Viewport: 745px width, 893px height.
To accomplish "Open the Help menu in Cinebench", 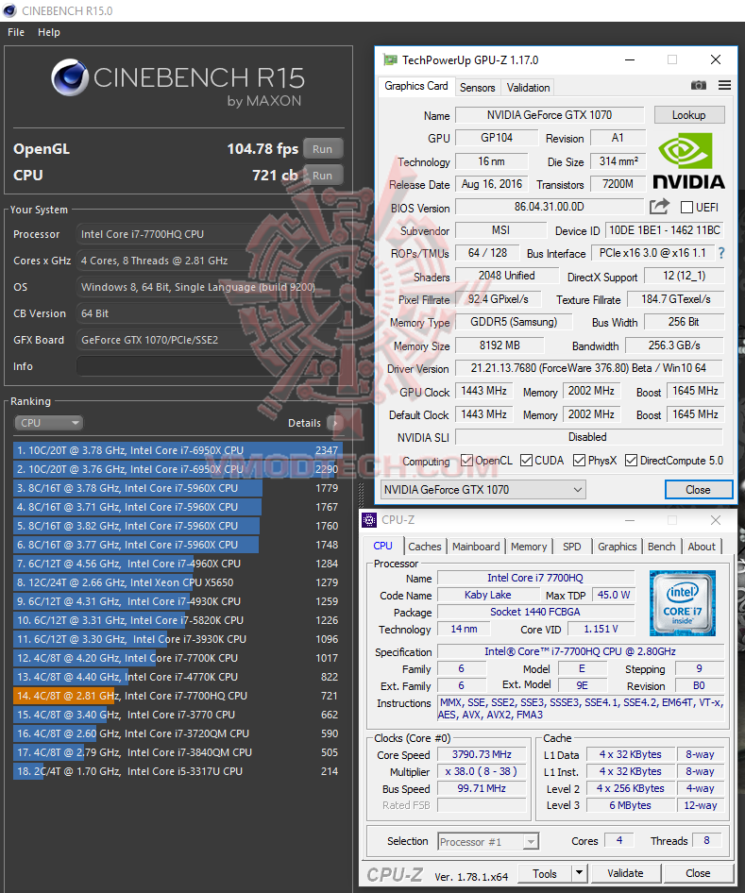I will pos(49,32).
